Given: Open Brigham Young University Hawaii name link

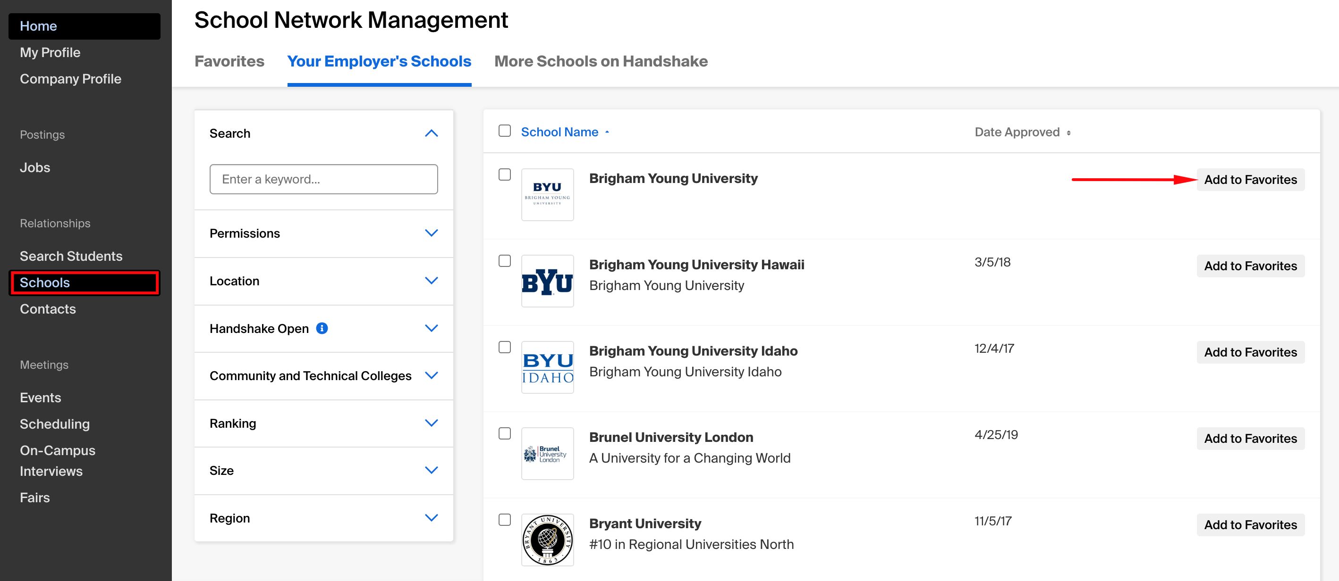Looking at the screenshot, I should point(696,265).
